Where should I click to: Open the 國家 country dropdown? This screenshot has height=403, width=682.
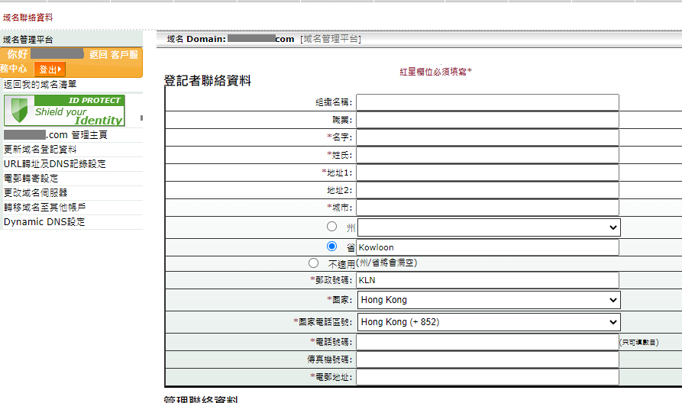pyautogui.click(x=489, y=301)
